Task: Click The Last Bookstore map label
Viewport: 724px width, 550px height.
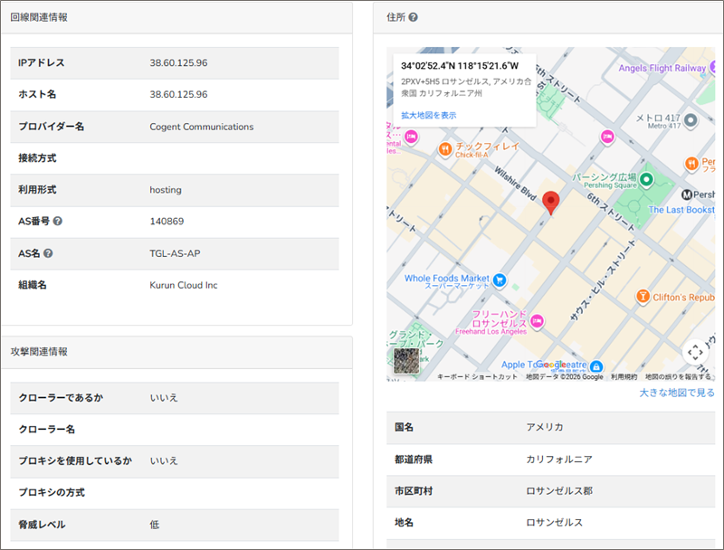Action: pyautogui.click(x=681, y=210)
